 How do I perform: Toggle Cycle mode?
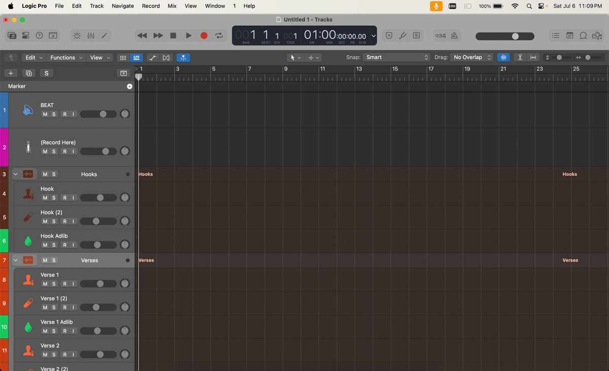click(219, 35)
